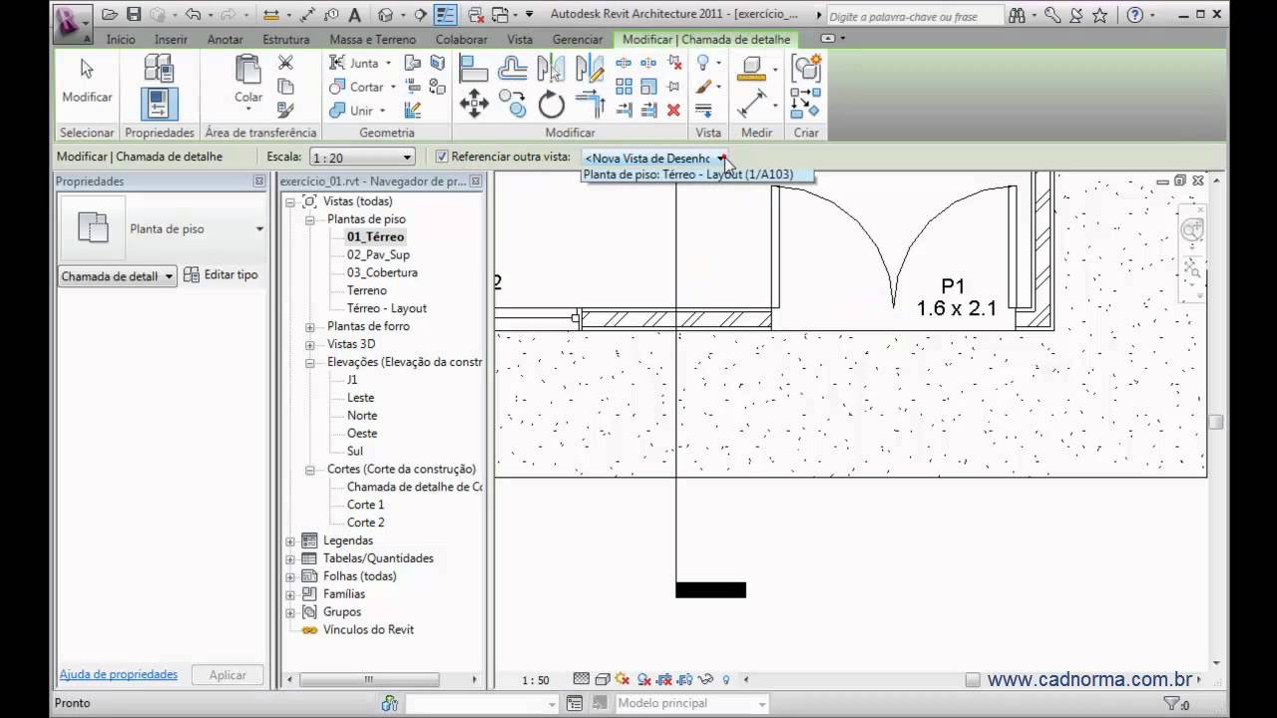The height and width of the screenshot is (718, 1277).
Task: Select the Rotate tool
Action: pyautogui.click(x=551, y=104)
